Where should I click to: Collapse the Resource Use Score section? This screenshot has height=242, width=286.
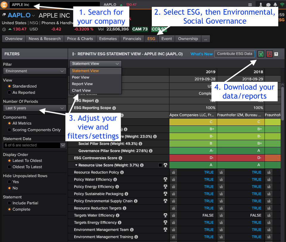point(76,165)
